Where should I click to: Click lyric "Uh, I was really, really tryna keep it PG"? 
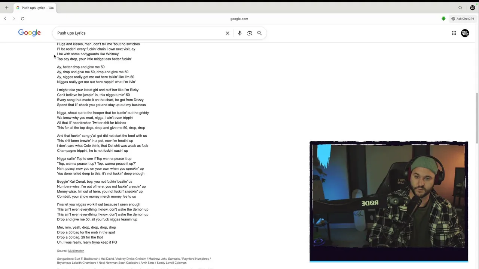87,242
